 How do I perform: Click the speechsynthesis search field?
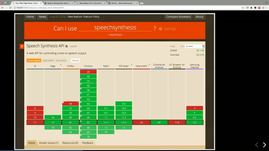pos(115,28)
